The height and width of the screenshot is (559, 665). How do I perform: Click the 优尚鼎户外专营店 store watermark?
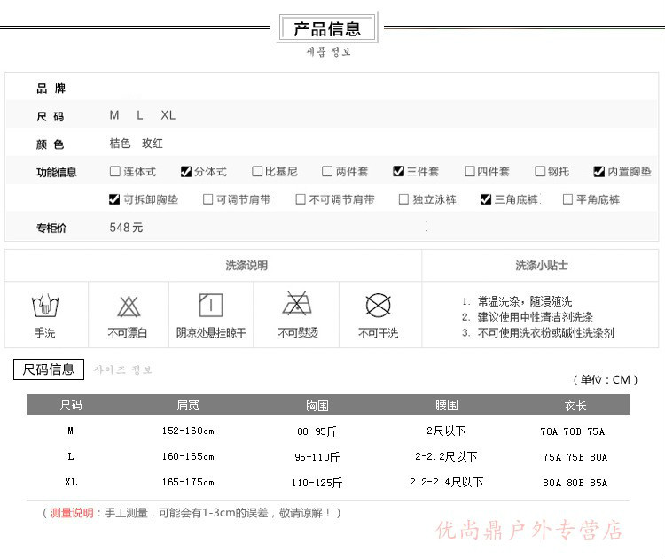coord(529,531)
